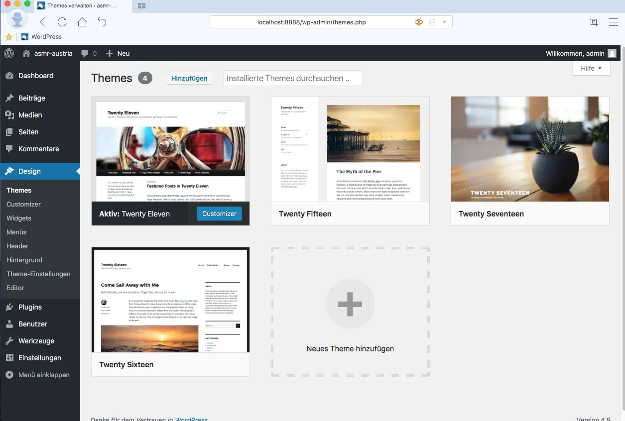
Task: Open the Theme-Einstellungen submenu entry
Action: 38,274
